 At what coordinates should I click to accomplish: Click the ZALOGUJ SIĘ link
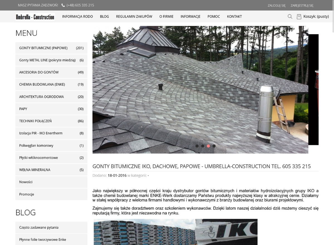tap(277, 5)
